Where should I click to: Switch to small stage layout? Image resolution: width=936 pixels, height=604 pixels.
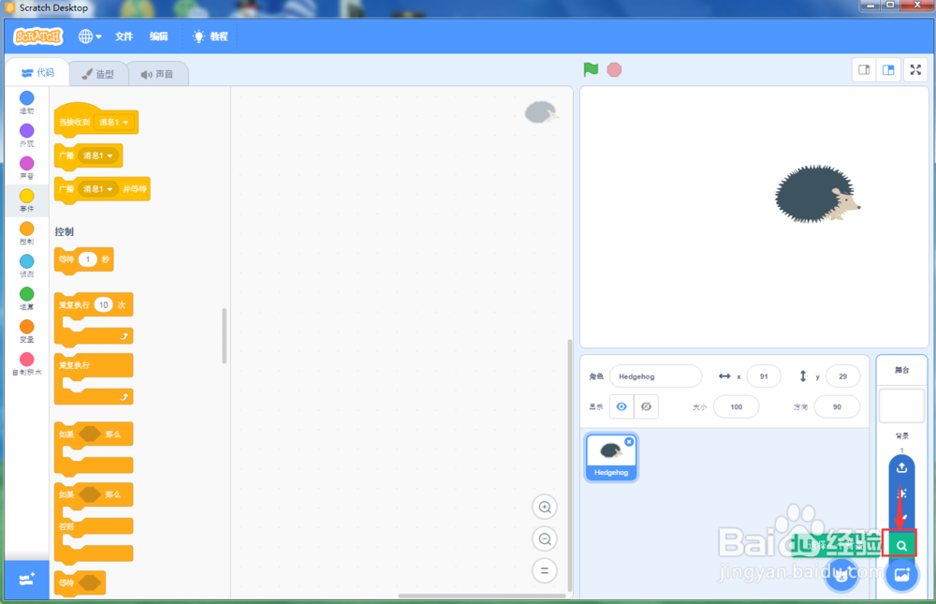tap(864, 70)
